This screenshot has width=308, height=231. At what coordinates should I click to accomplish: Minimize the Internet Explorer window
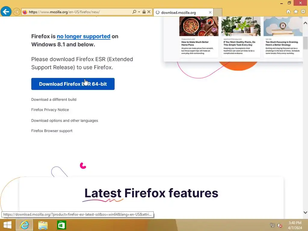coord(282,3)
